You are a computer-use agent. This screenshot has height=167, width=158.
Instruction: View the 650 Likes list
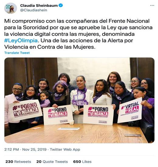pos(82,162)
